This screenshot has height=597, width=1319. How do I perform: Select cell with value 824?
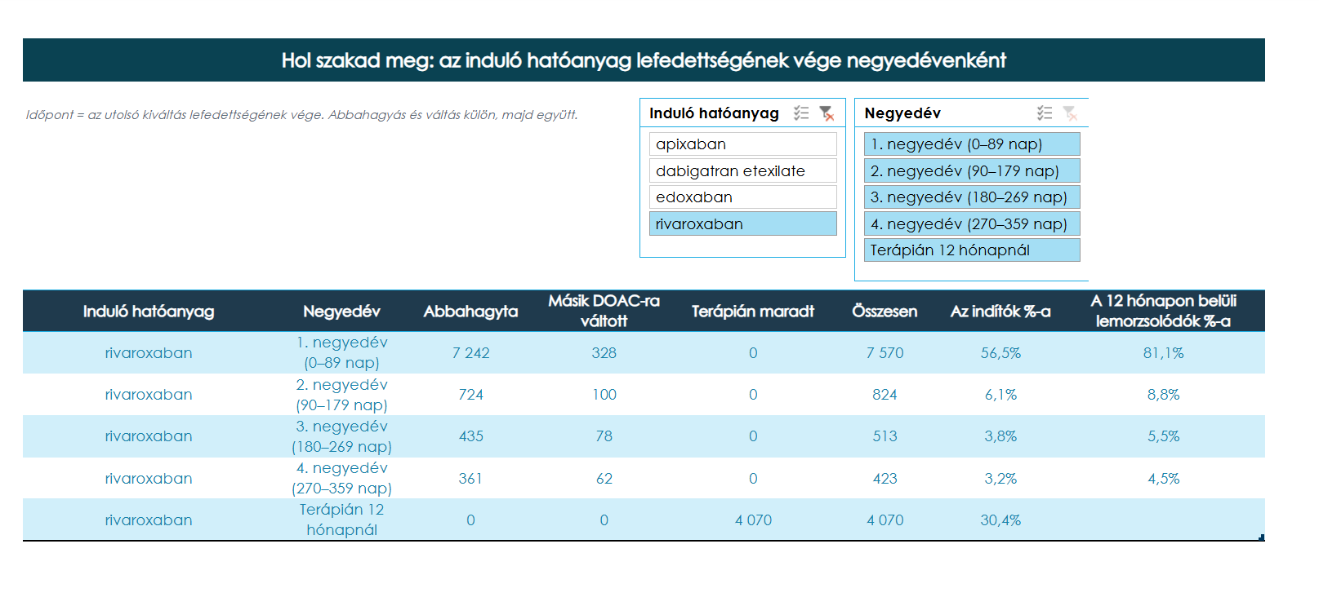(885, 395)
